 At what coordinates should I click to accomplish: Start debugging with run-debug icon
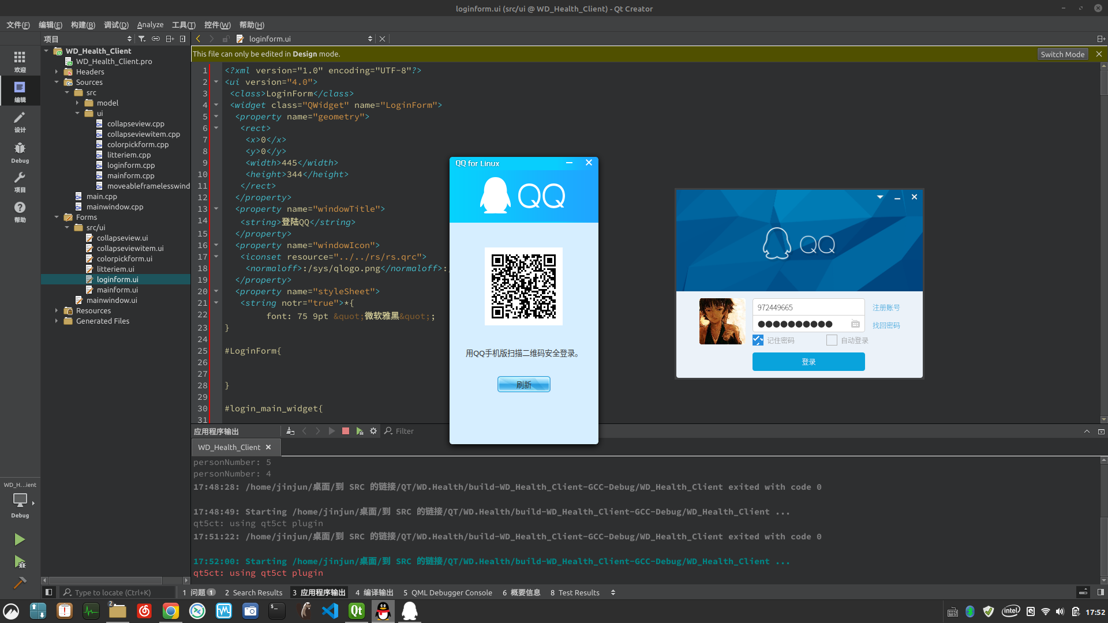(20, 561)
